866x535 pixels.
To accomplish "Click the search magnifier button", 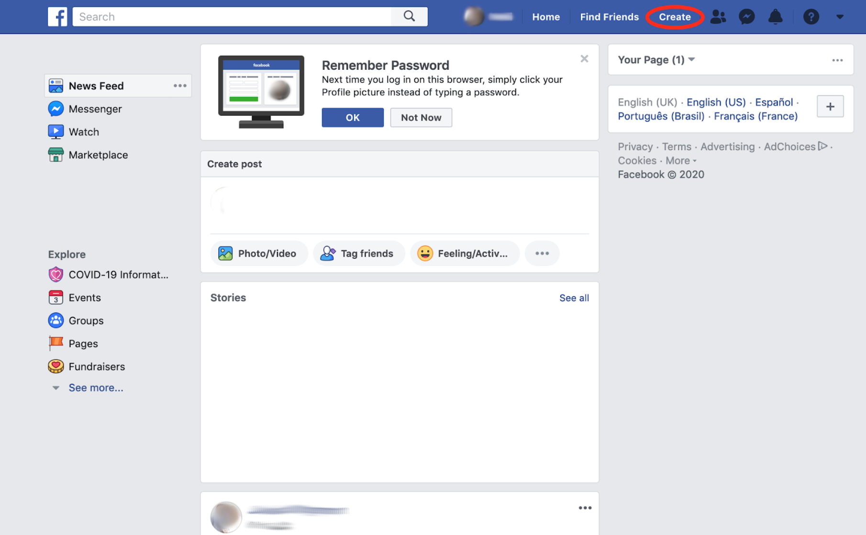I will (x=409, y=16).
